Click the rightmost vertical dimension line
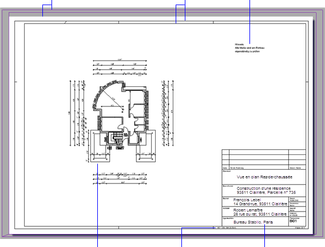Screen dimensions: 325x247 coord(173,113)
